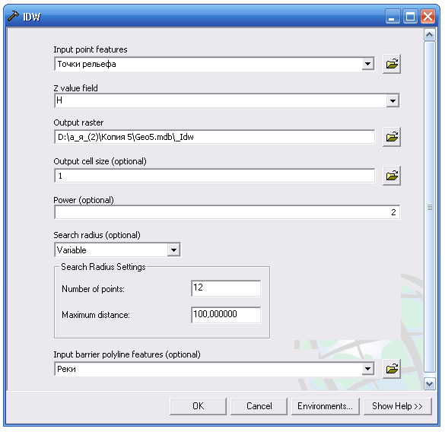Click browse folder icon beside output cell size
The image size is (445, 432).
coord(392,176)
